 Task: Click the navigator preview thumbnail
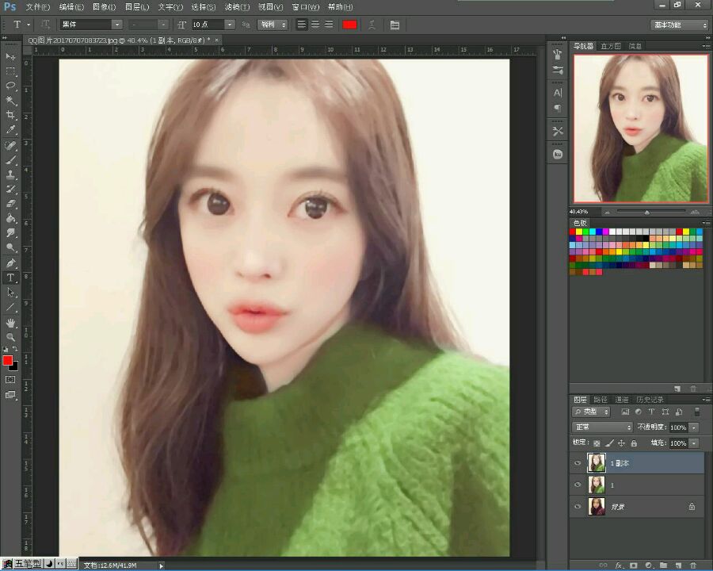641,128
